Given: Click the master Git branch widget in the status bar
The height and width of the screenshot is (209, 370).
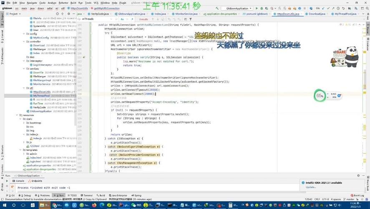Looking at the screenshot, I should pyautogui.click(x=349, y=199).
